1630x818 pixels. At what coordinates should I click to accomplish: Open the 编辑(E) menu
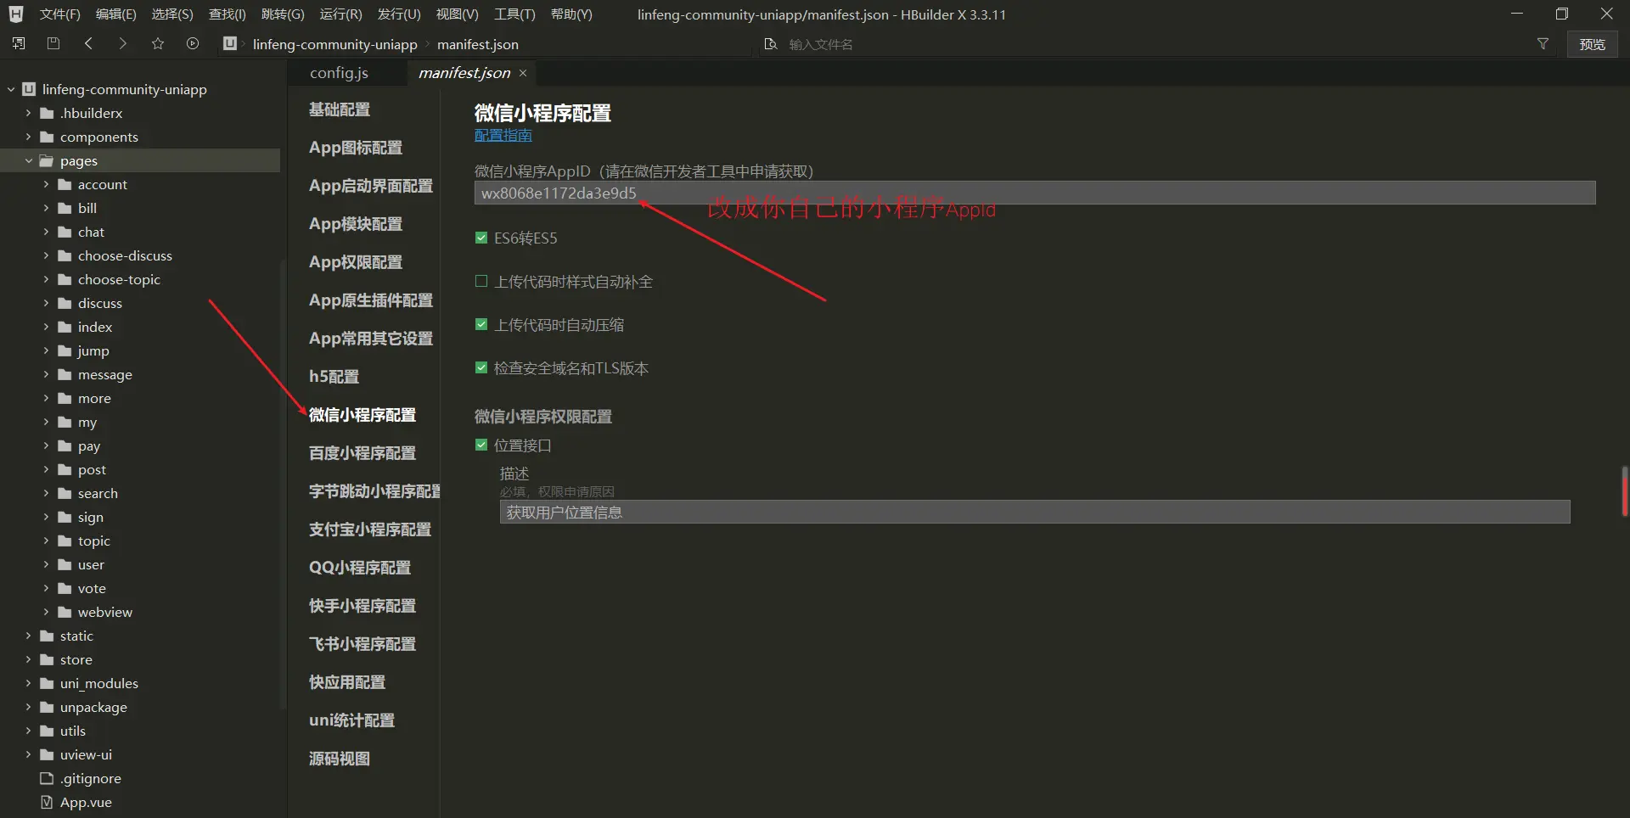115,14
